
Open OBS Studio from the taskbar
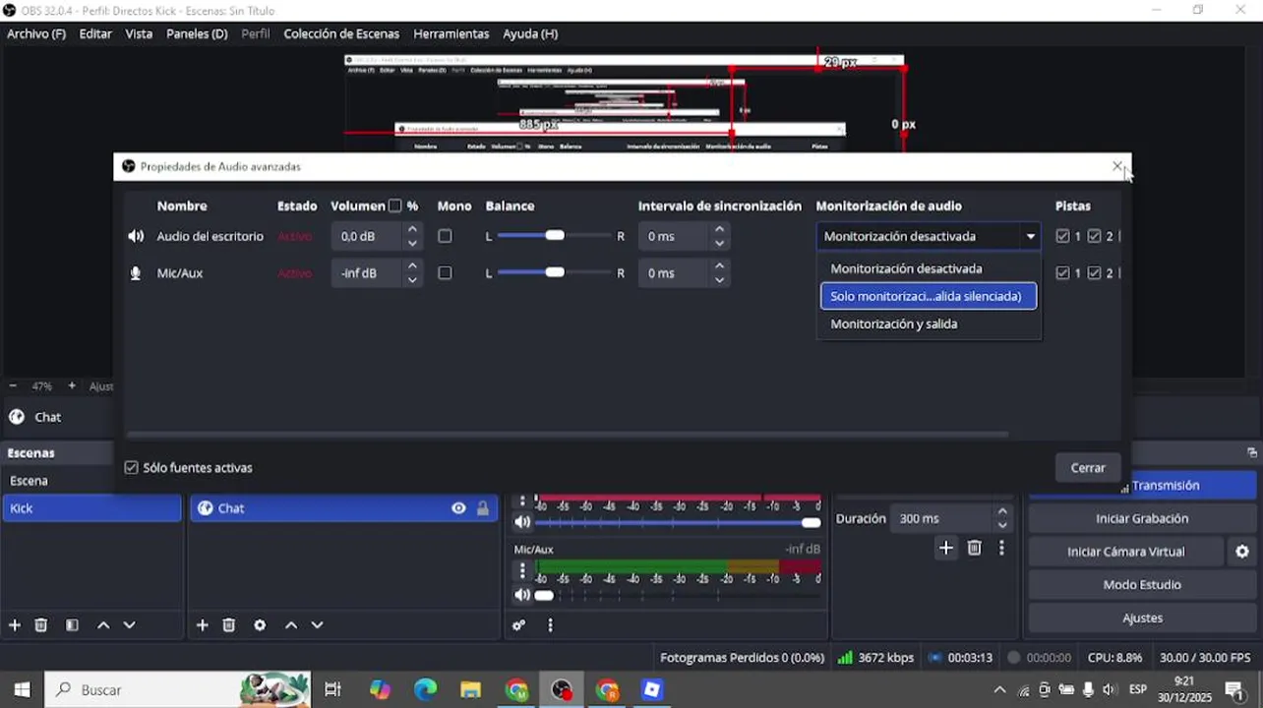point(562,689)
